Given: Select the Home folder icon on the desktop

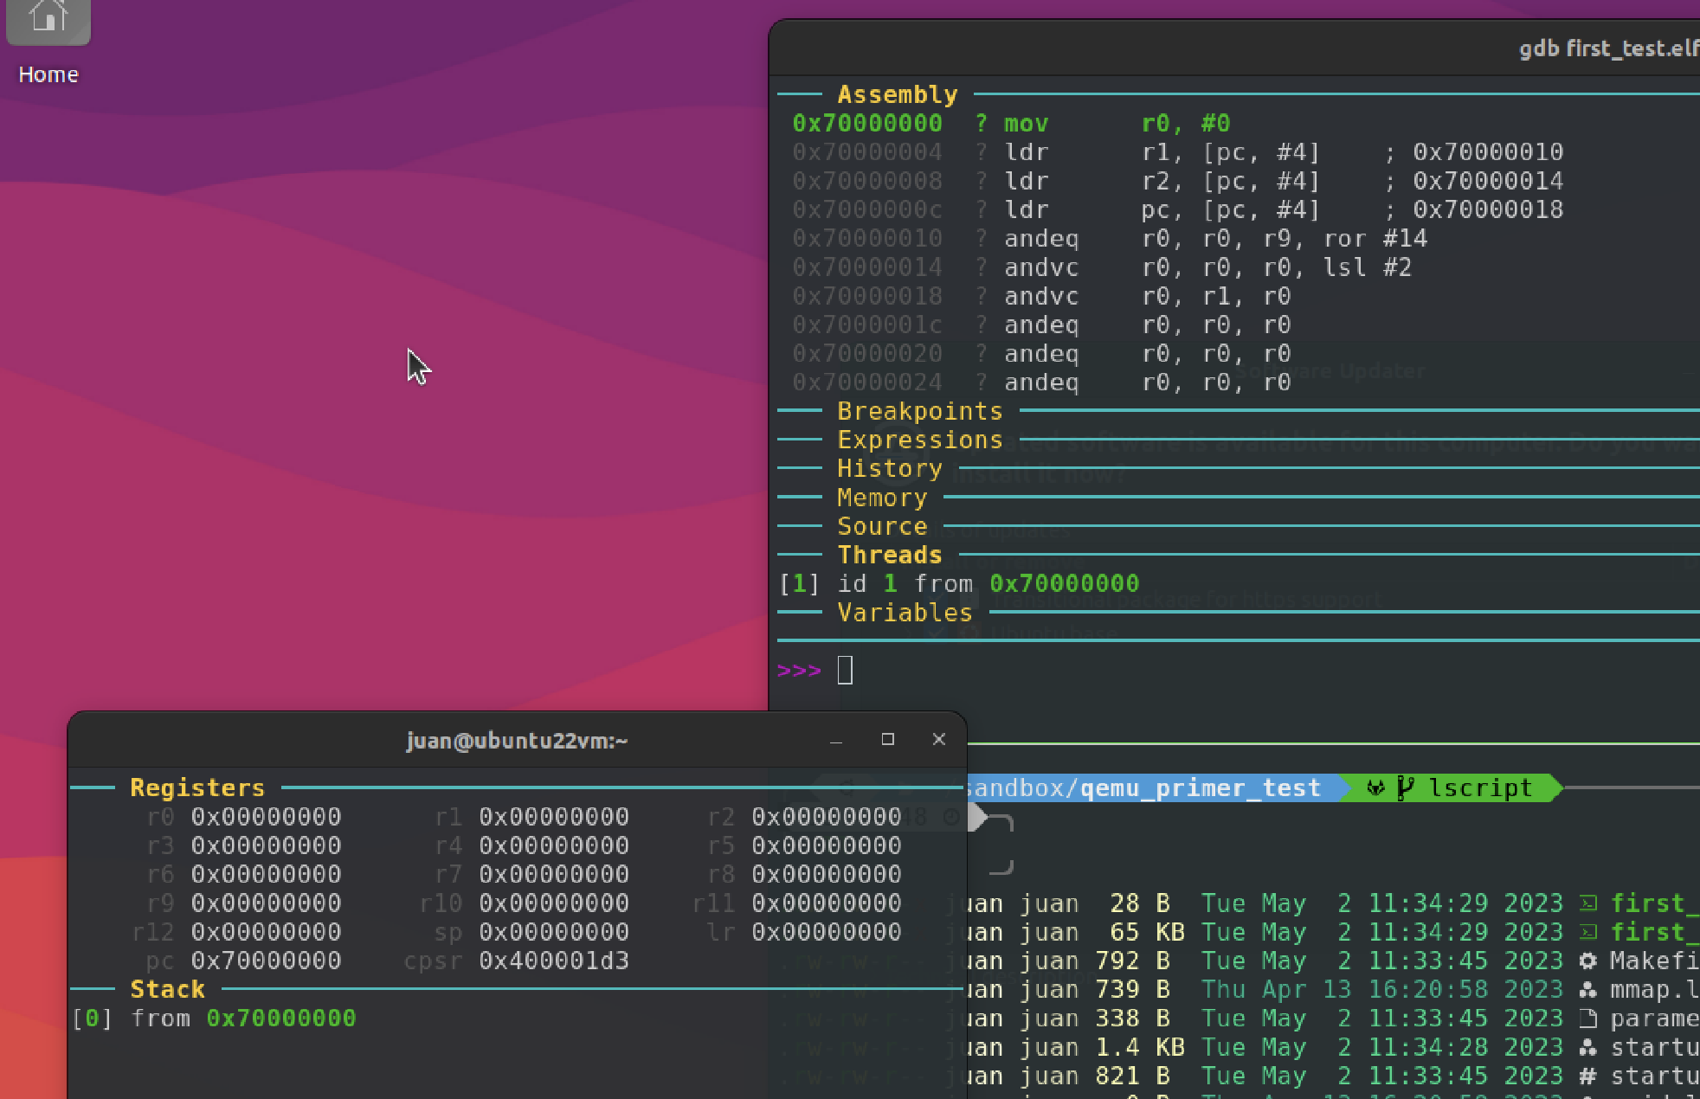Looking at the screenshot, I should 48,23.
